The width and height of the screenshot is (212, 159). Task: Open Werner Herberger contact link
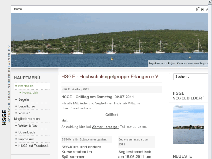(x=105, y=127)
